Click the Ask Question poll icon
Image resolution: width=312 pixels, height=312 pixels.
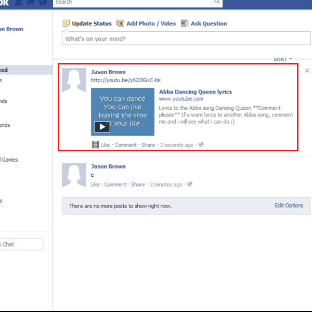185,23
